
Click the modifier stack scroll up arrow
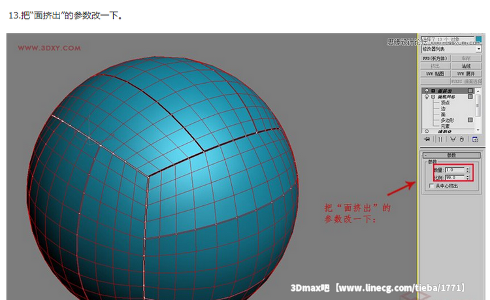point(478,91)
